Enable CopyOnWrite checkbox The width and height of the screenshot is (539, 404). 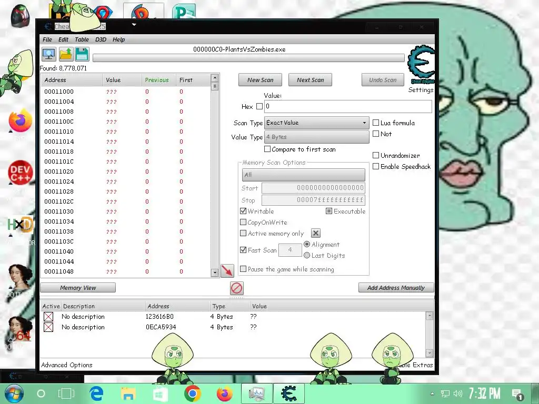(x=243, y=223)
